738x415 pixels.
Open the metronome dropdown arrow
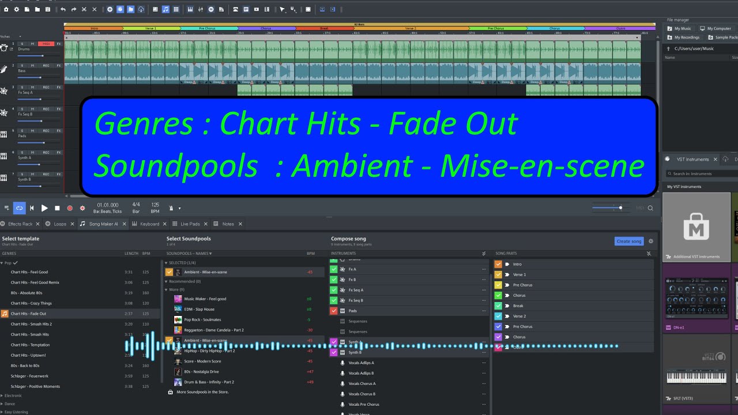179,209
